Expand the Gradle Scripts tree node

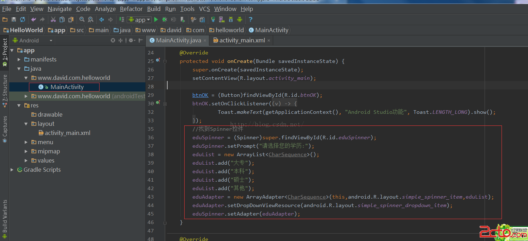12,170
